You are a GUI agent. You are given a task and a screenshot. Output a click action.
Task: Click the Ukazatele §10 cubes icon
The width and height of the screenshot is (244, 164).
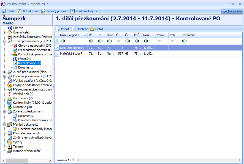pyautogui.click(x=10, y=107)
